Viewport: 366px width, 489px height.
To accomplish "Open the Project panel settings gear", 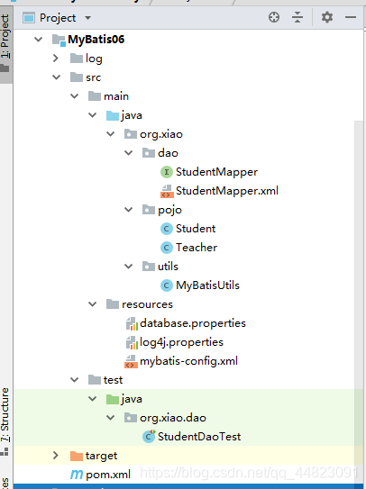I will (x=327, y=17).
